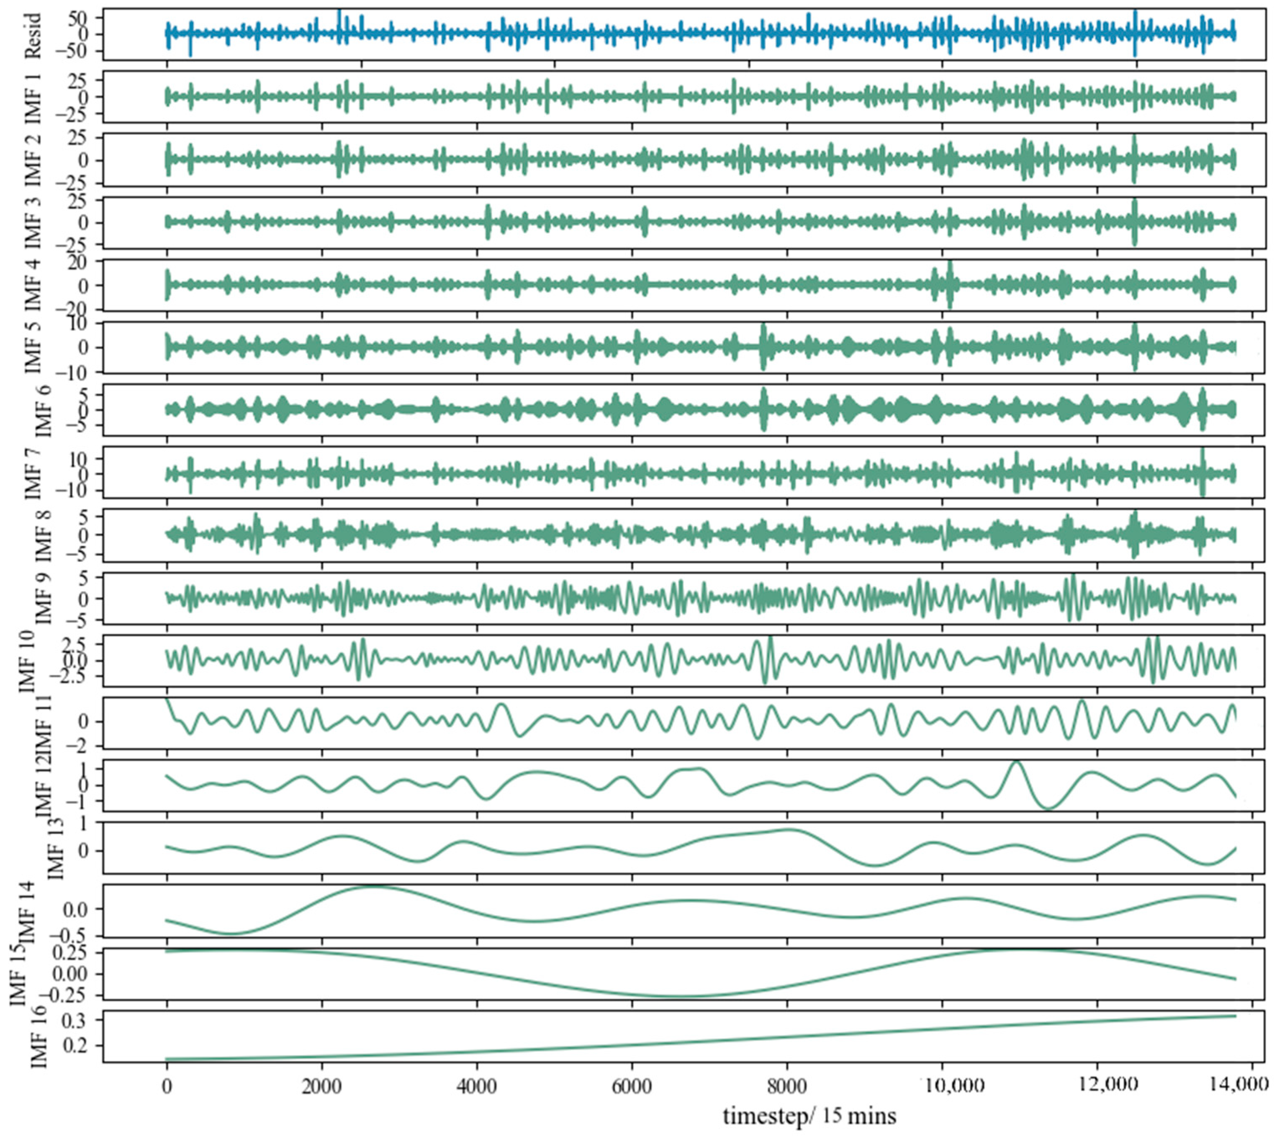Click the IMF 3 axis label
Image resolution: width=1277 pixels, height=1142 pixels.
click(x=33, y=222)
